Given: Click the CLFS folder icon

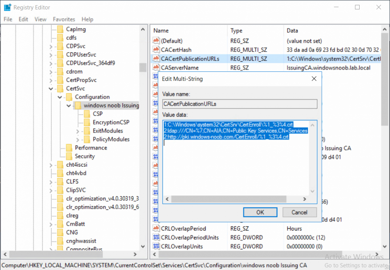Looking at the screenshot, I should coord(60,182).
